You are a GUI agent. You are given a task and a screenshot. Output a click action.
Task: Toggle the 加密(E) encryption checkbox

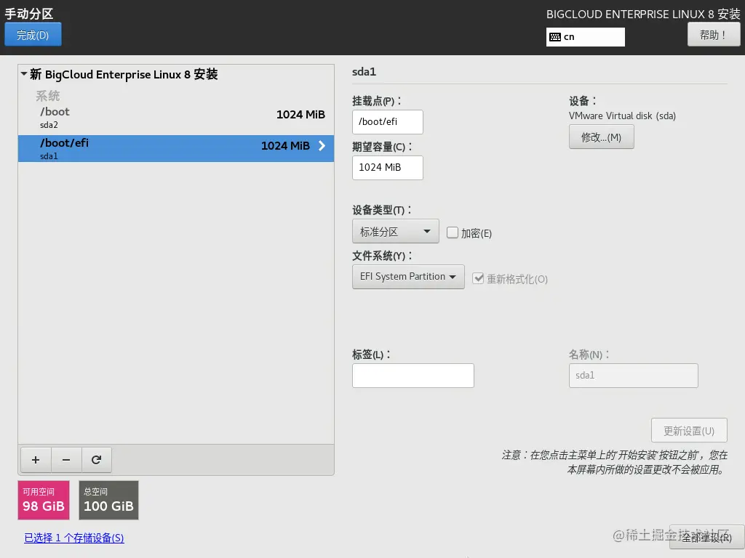pyautogui.click(x=453, y=232)
